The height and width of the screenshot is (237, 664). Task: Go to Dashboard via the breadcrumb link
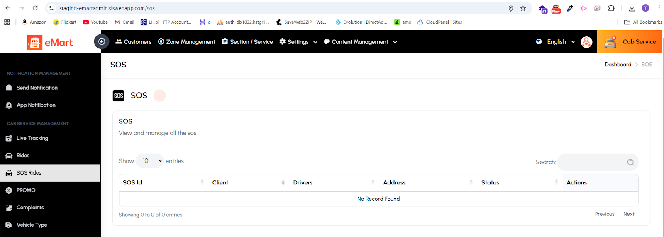click(x=618, y=65)
